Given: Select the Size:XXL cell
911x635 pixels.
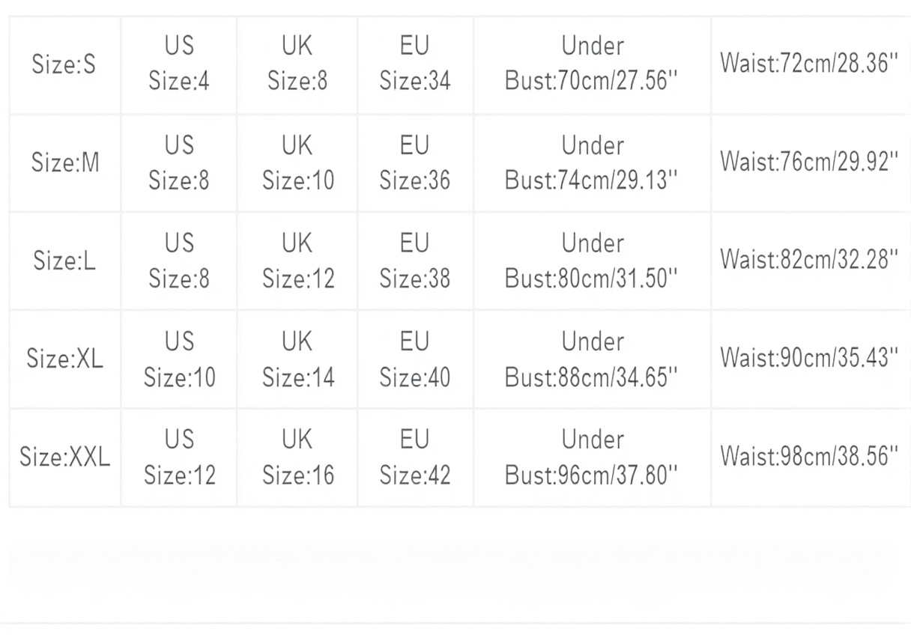Looking at the screenshot, I should [64, 457].
